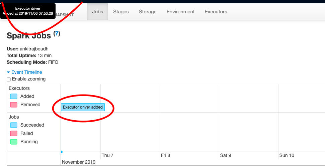
Task: View the Executors tab
Action: pyautogui.click(x=216, y=12)
